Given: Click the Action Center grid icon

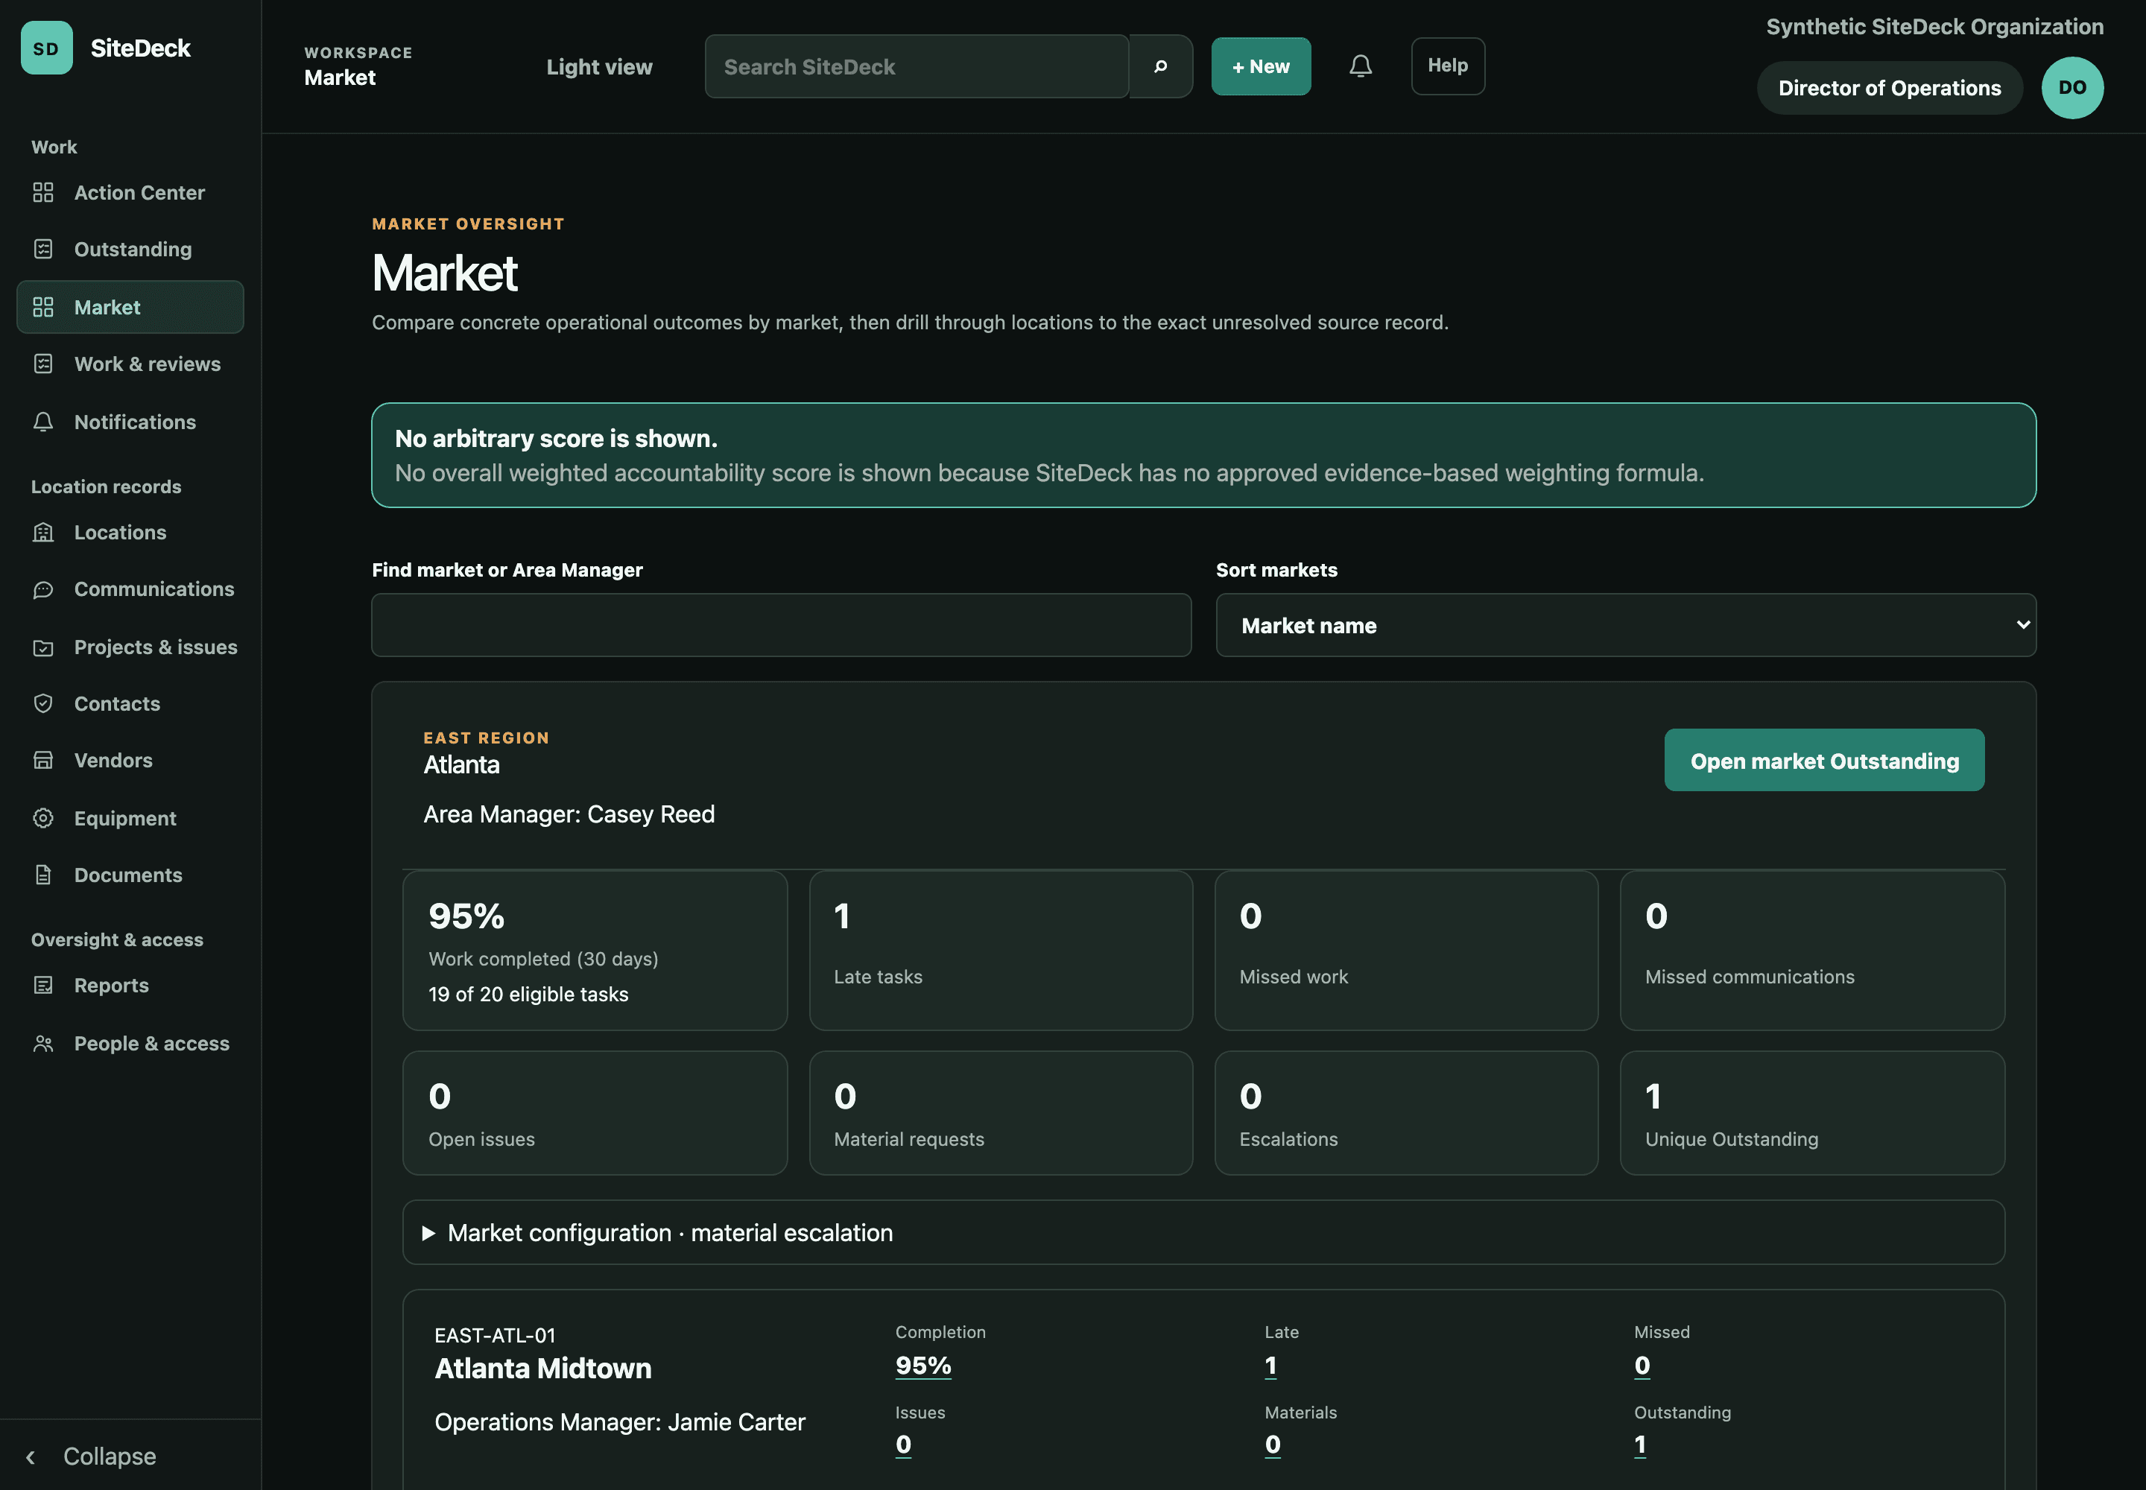Looking at the screenshot, I should pyautogui.click(x=43, y=192).
